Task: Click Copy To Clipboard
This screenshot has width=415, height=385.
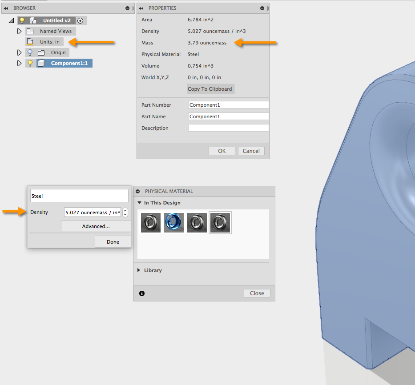Action: tap(210, 88)
